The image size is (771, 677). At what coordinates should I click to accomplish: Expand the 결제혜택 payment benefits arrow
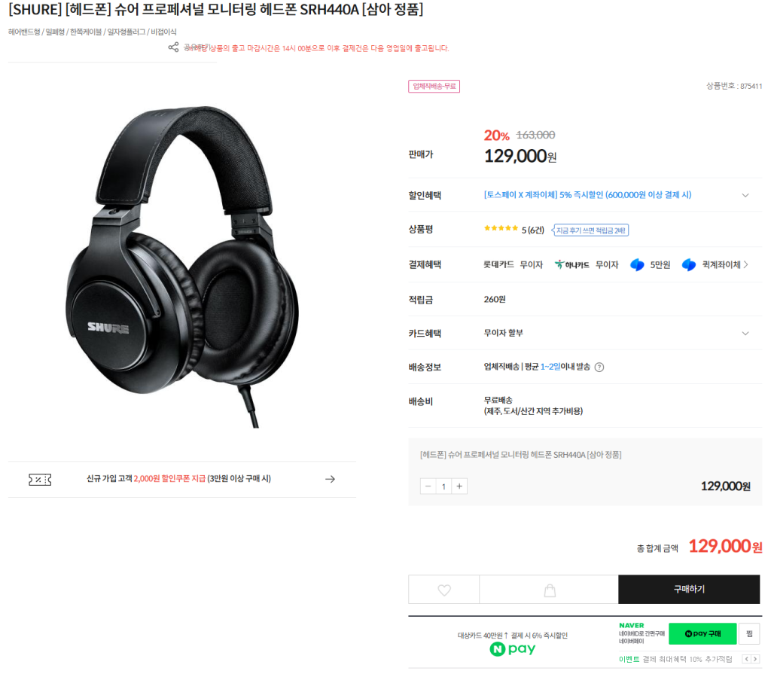pos(746,264)
